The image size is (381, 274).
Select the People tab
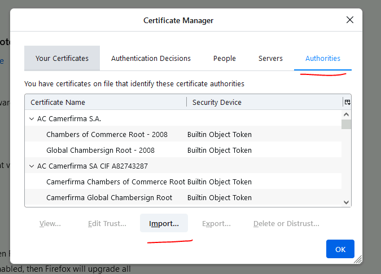coord(224,59)
